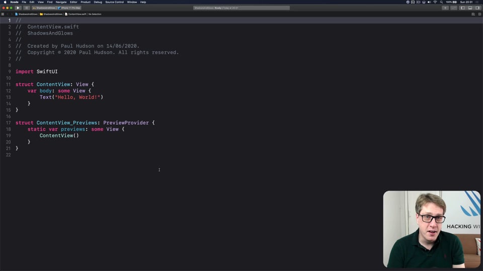Open the Edit menu
This screenshot has width=483, height=271.
click(x=32, y=2)
